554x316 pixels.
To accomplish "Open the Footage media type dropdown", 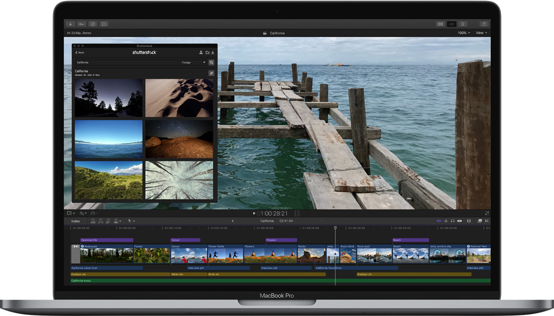I will [x=194, y=63].
